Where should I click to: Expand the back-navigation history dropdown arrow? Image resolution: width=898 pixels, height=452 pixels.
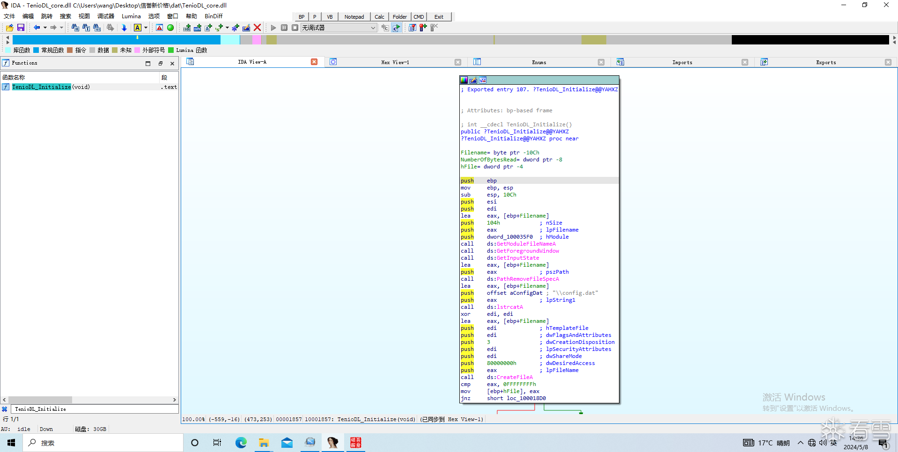(x=45, y=28)
